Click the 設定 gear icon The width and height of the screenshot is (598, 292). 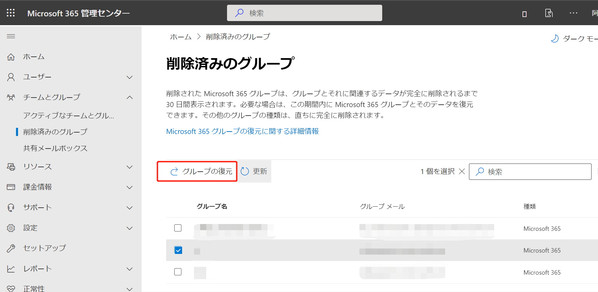pyautogui.click(x=11, y=228)
